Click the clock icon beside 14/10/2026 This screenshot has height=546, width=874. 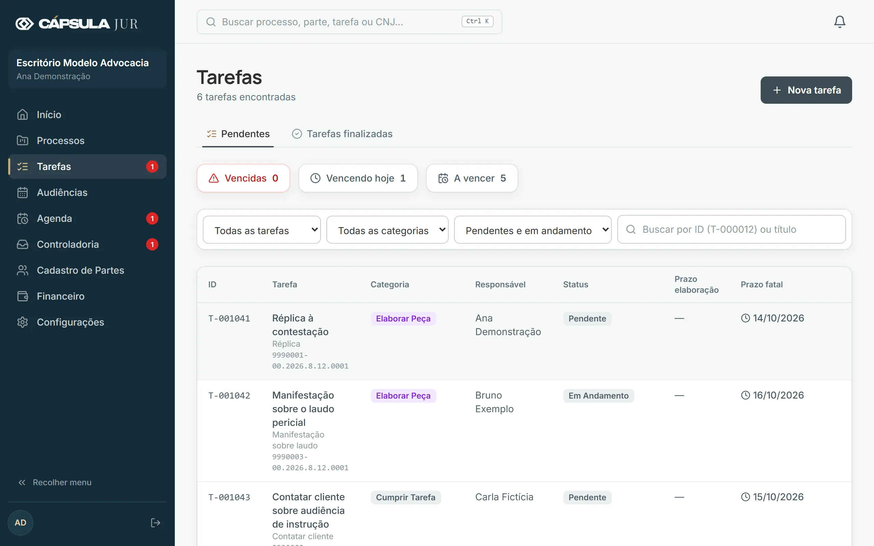(x=745, y=318)
